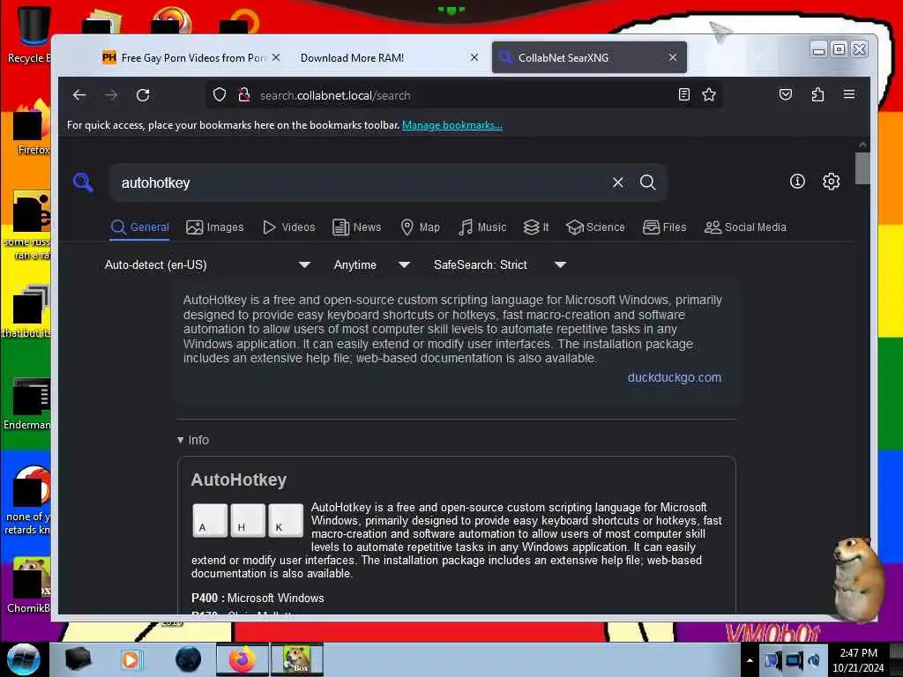Click the page vertical scrollbar thumb
The height and width of the screenshot is (677, 903).
pos(862,168)
